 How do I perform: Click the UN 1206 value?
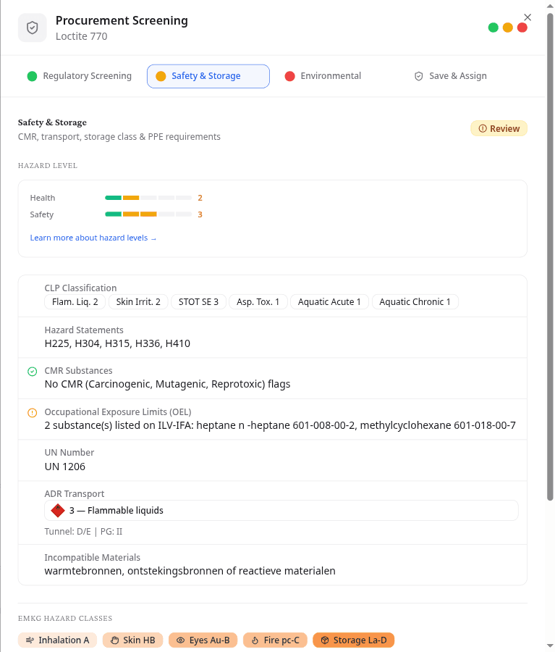65,467
